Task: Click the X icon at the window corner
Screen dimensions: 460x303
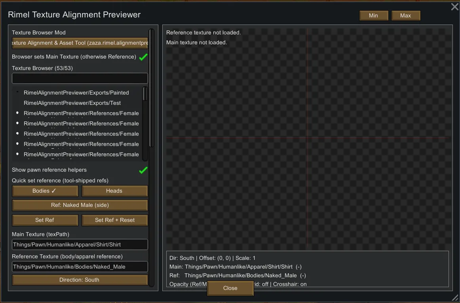Action: coord(455,7)
